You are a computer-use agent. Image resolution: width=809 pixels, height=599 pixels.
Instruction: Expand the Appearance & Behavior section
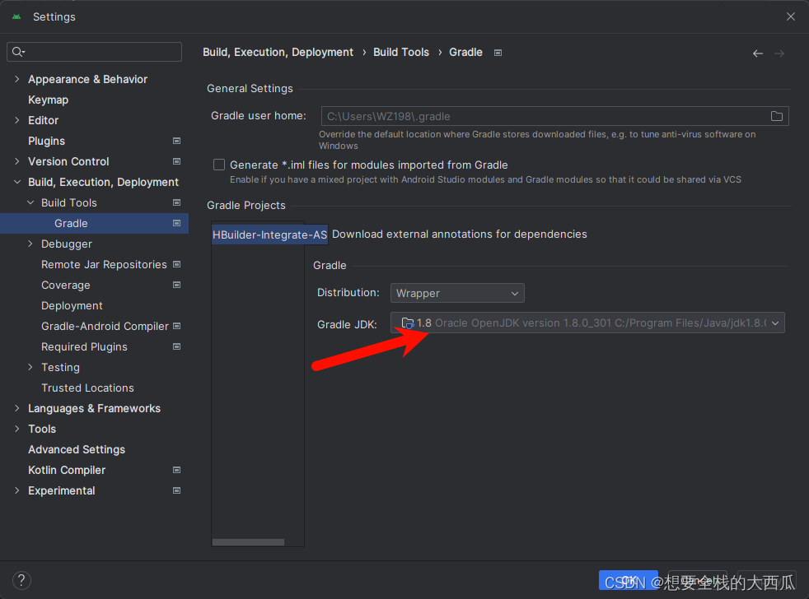pyautogui.click(x=17, y=79)
